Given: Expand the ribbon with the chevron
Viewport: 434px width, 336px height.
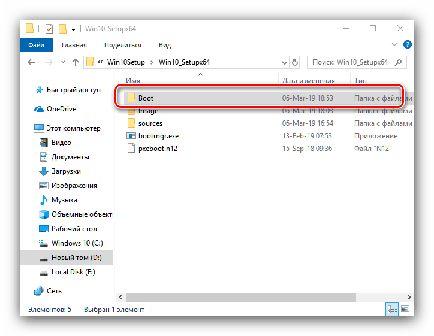Looking at the screenshot, I should tap(394, 44).
